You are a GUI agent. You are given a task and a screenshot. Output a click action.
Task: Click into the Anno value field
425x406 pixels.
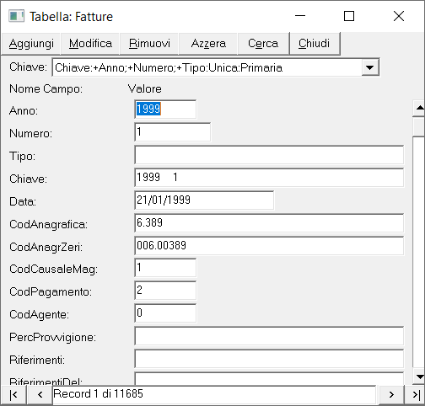click(165, 110)
